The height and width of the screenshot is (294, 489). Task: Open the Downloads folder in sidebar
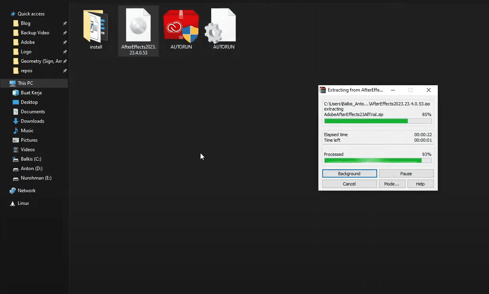(31, 121)
